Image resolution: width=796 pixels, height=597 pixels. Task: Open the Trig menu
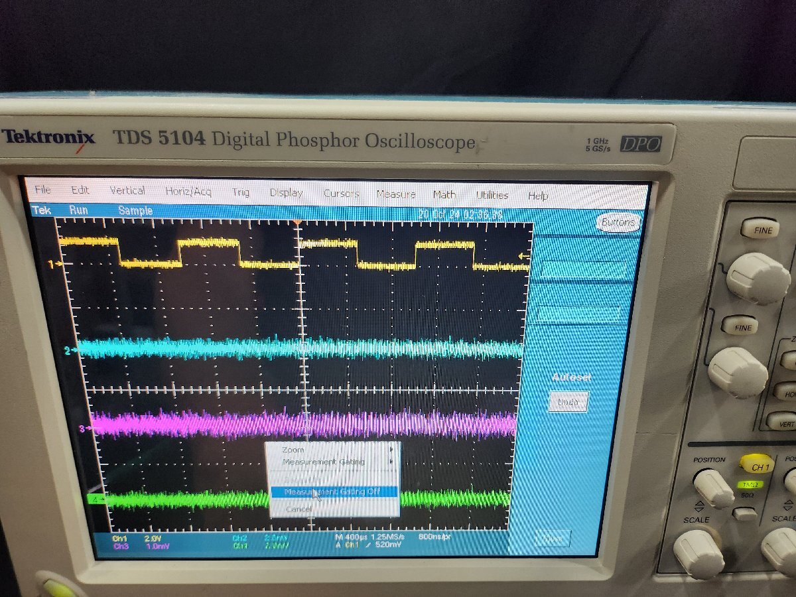[x=241, y=192]
